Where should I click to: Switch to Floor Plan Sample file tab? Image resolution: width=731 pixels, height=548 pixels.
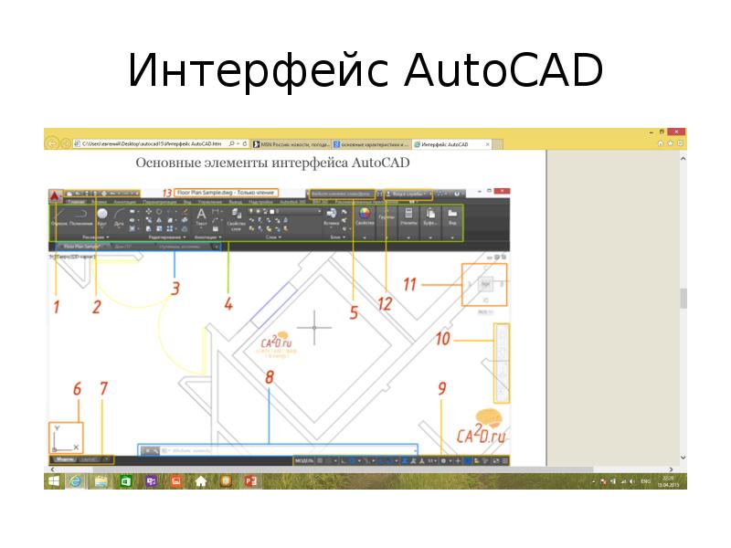pos(82,246)
